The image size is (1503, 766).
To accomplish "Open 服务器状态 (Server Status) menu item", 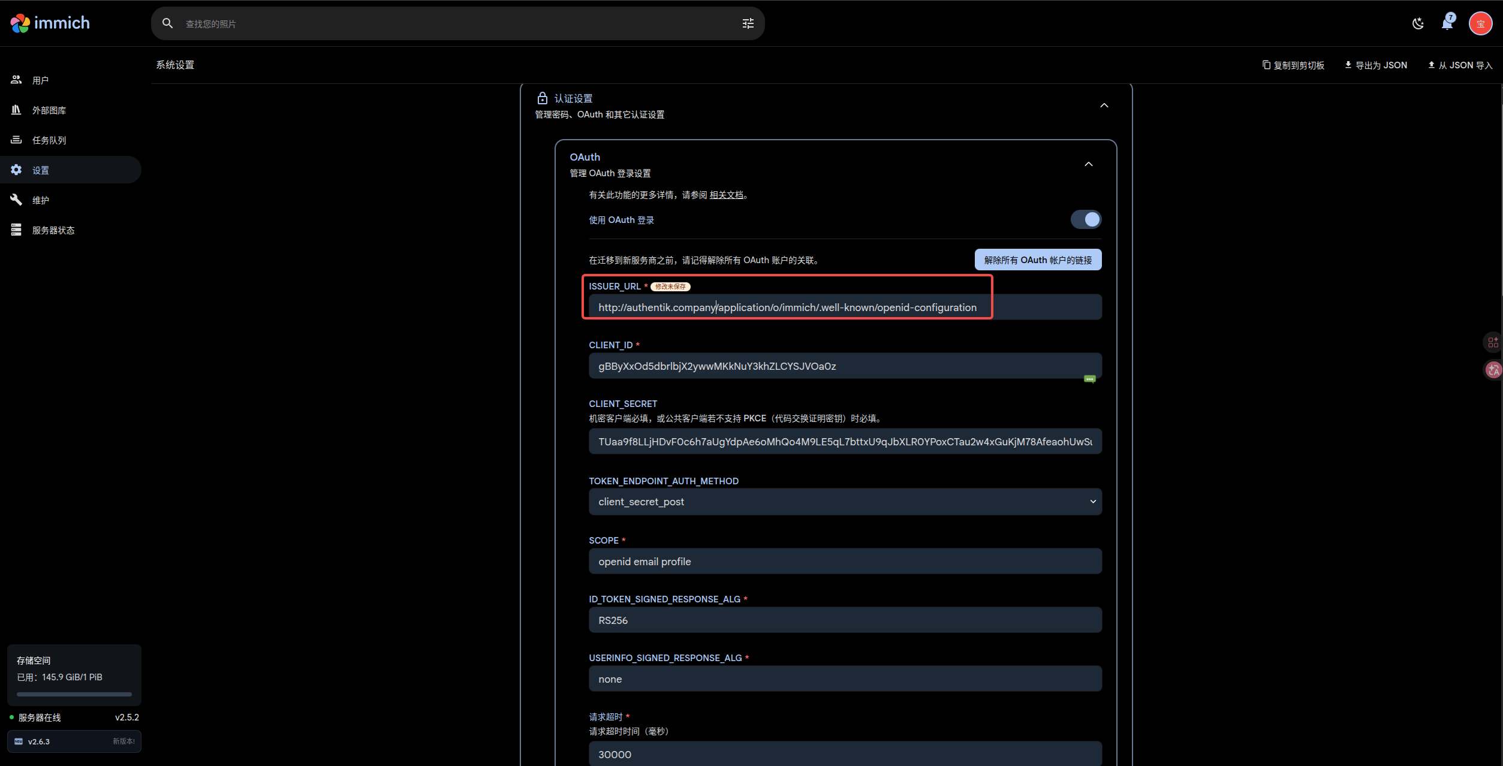I will (x=53, y=230).
